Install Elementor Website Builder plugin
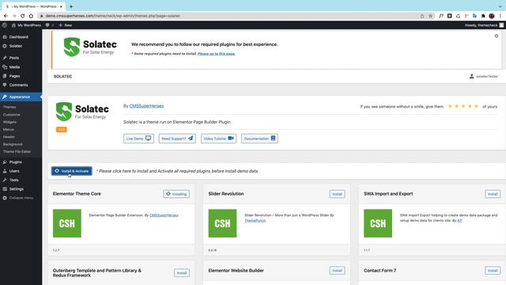The image size is (506, 285). pos(338,271)
